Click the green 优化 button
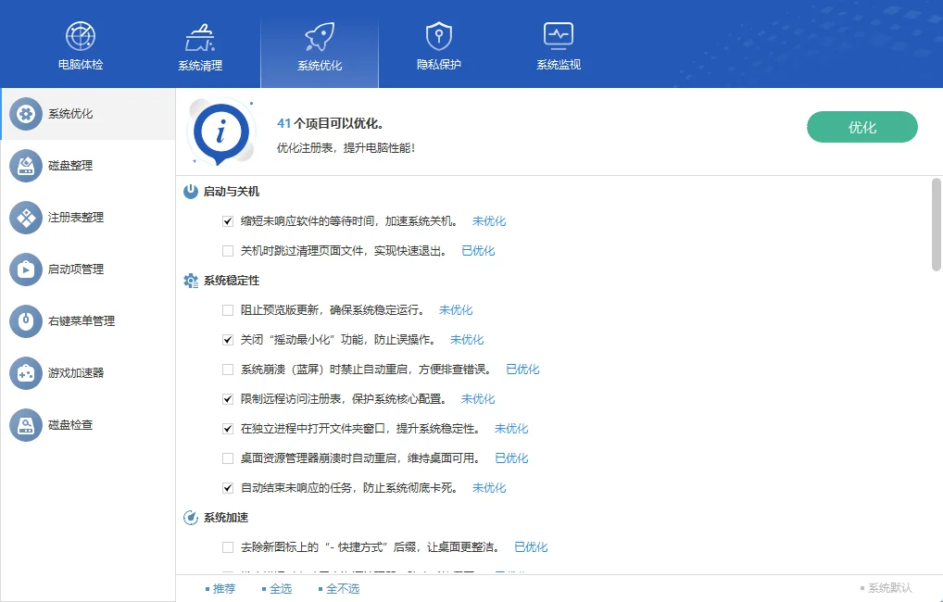Screen dimensions: 943x602 pos(861,127)
